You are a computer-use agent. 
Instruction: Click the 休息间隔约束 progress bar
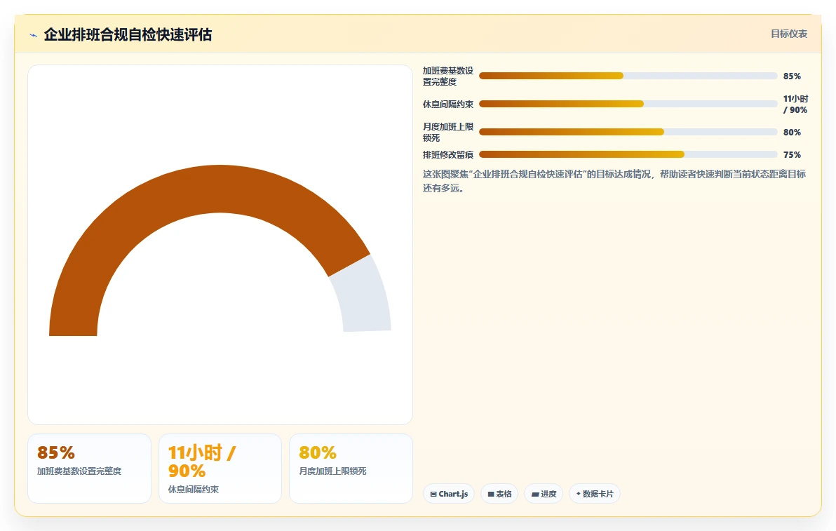coord(628,104)
